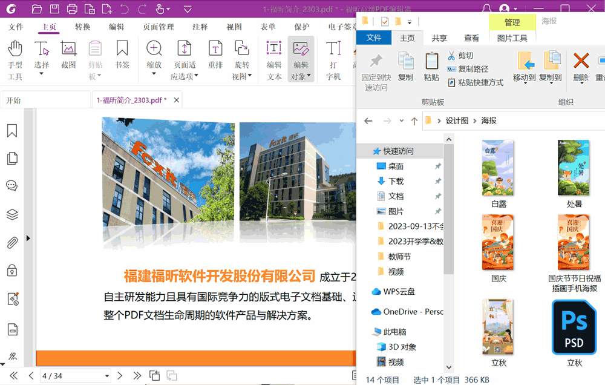Expand the Foxit left navigation panel arrow
Viewport: 605px width, 385px height.
tap(28, 239)
